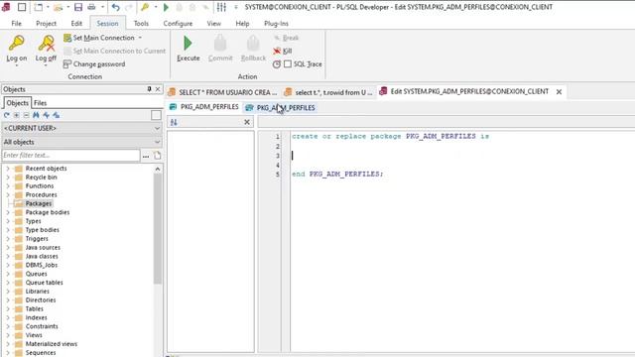
Task: Expand the Recent objects folder
Action: tap(8, 169)
